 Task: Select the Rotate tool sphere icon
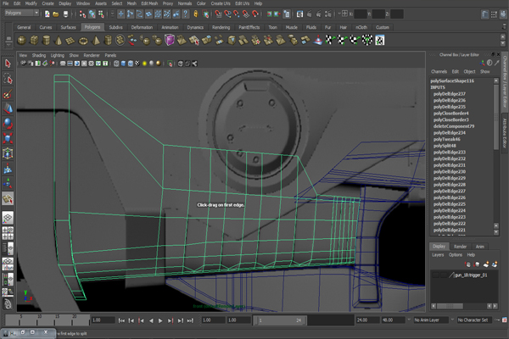click(x=8, y=124)
